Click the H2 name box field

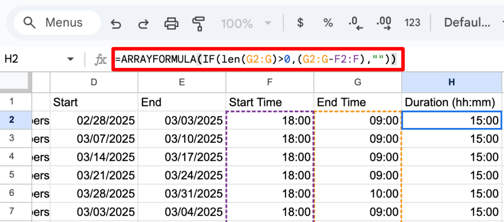(x=38, y=60)
